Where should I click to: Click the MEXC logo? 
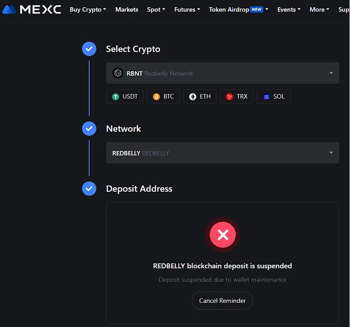31,9
